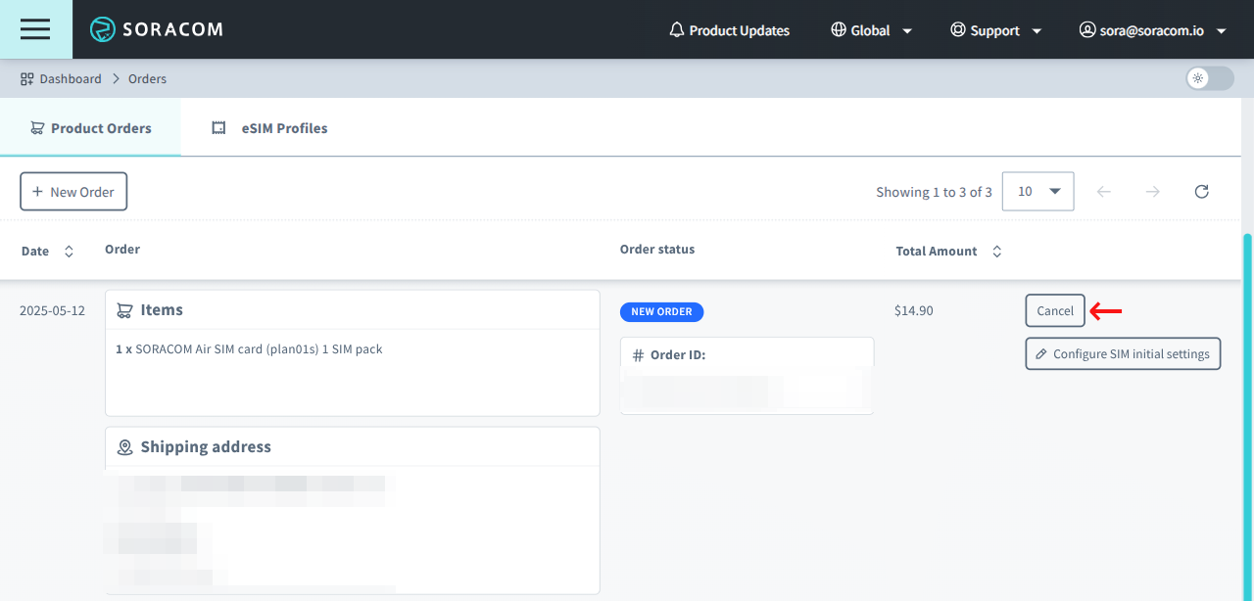
Task: Open the Global region dropdown
Action: [x=871, y=29]
